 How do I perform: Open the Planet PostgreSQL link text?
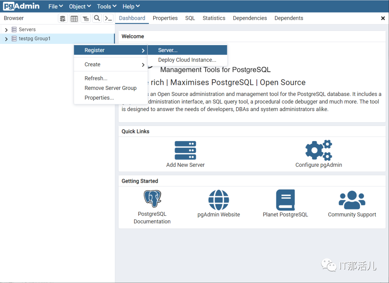(x=285, y=214)
